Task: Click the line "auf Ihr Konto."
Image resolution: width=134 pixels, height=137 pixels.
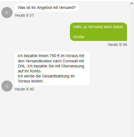Action: coord(30,71)
